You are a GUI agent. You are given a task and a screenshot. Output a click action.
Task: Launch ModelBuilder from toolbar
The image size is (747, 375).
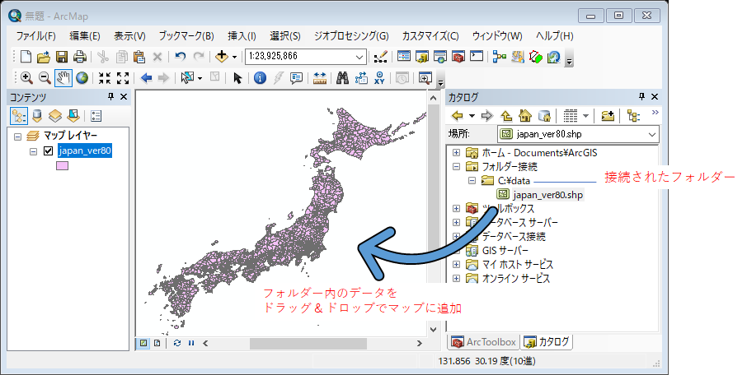pyautogui.click(x=500, y=57)
